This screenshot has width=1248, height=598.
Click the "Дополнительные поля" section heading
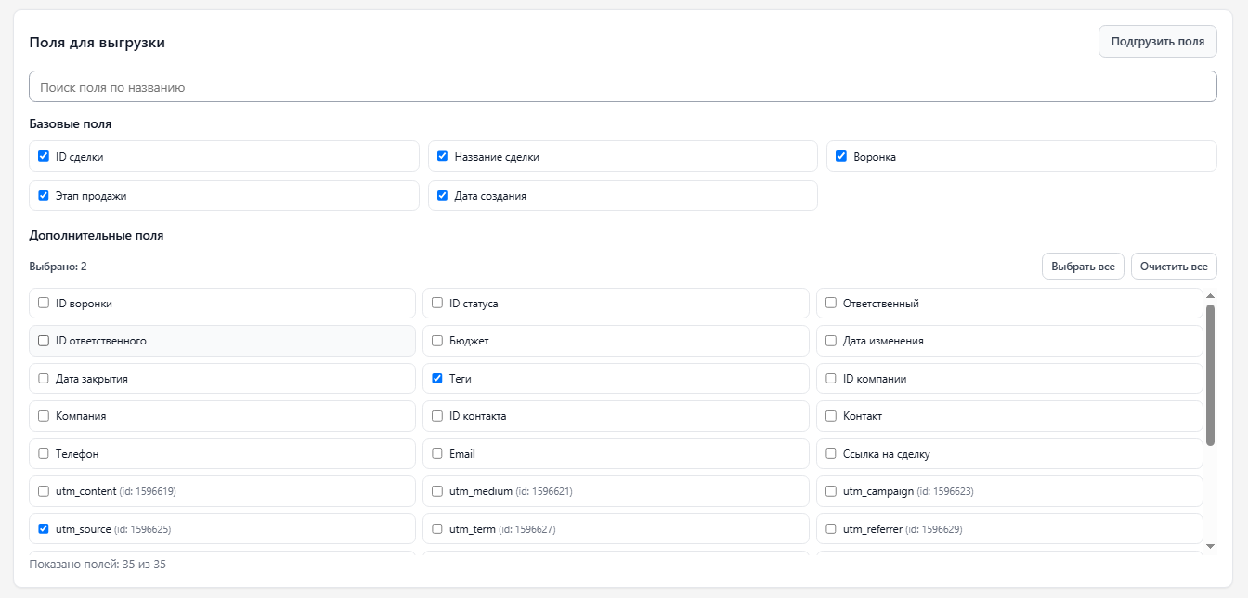coord(97,235)
